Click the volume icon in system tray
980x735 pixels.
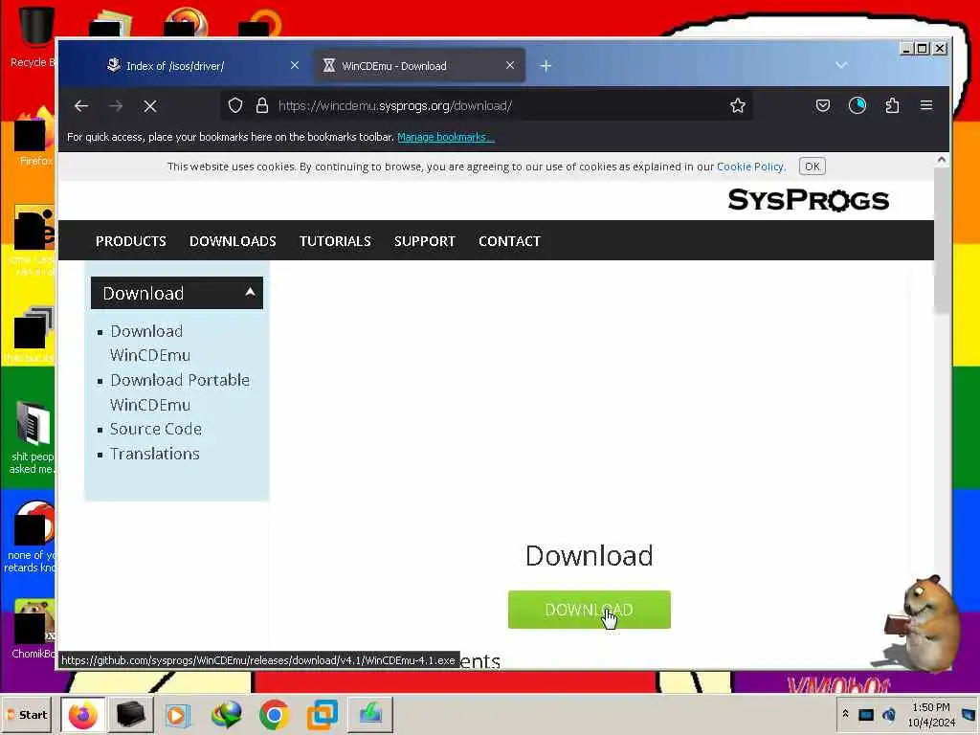(x=888, y=714)
